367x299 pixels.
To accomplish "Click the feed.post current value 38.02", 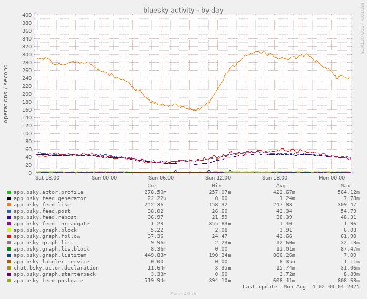I will coord(155,211).
